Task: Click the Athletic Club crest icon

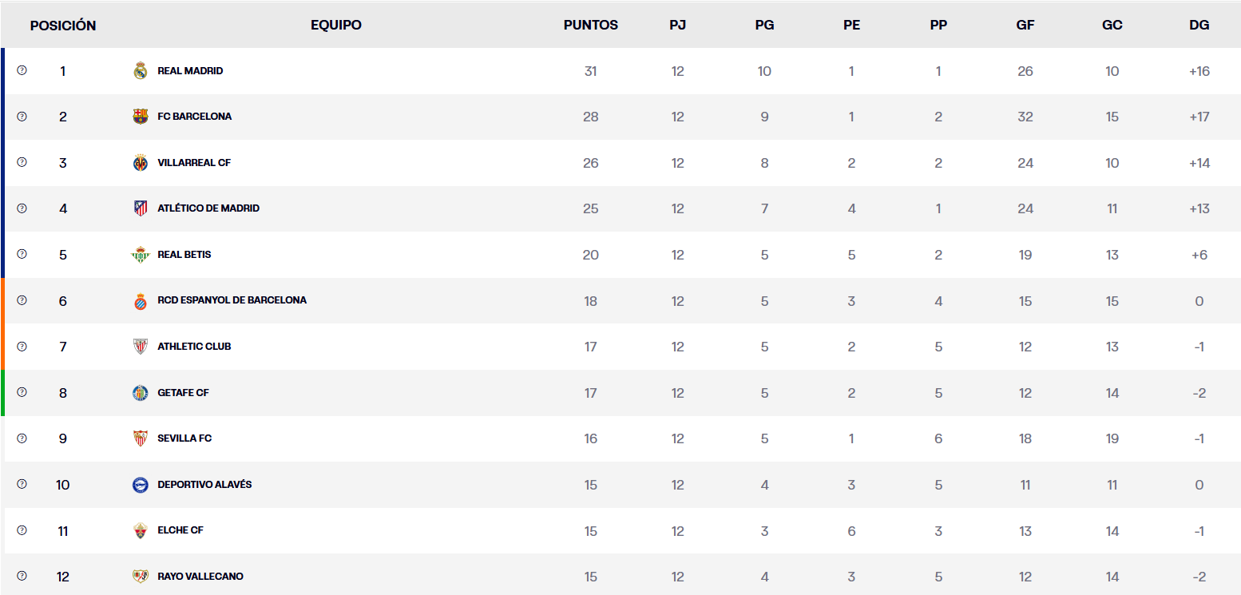Action: tap(141, 347)
